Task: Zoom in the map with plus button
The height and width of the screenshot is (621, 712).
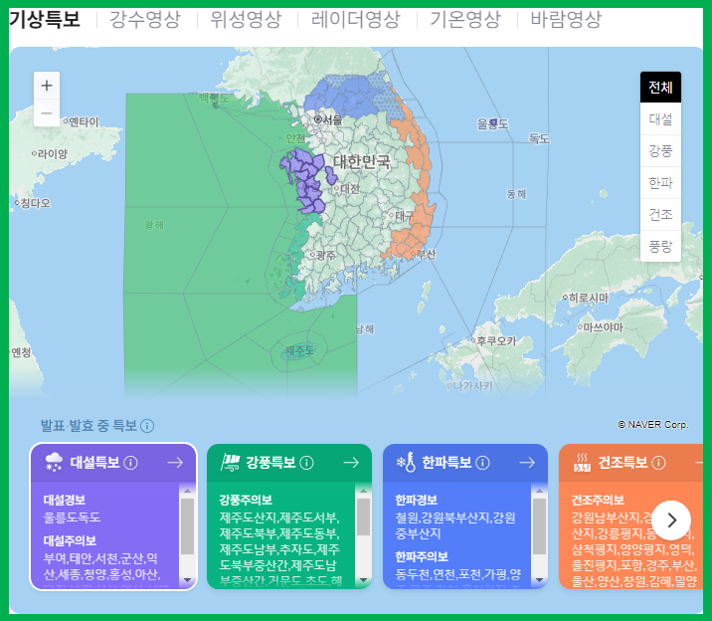Action: coord(47,86)
